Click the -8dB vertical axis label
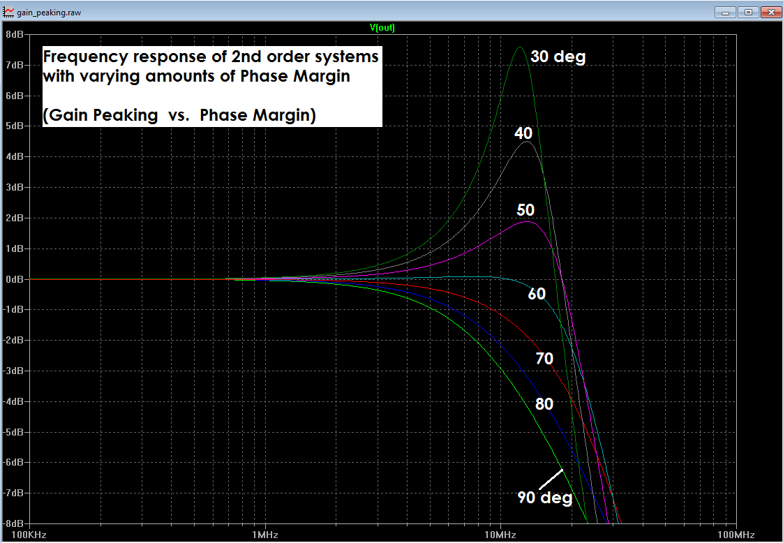 pos(13,523)
